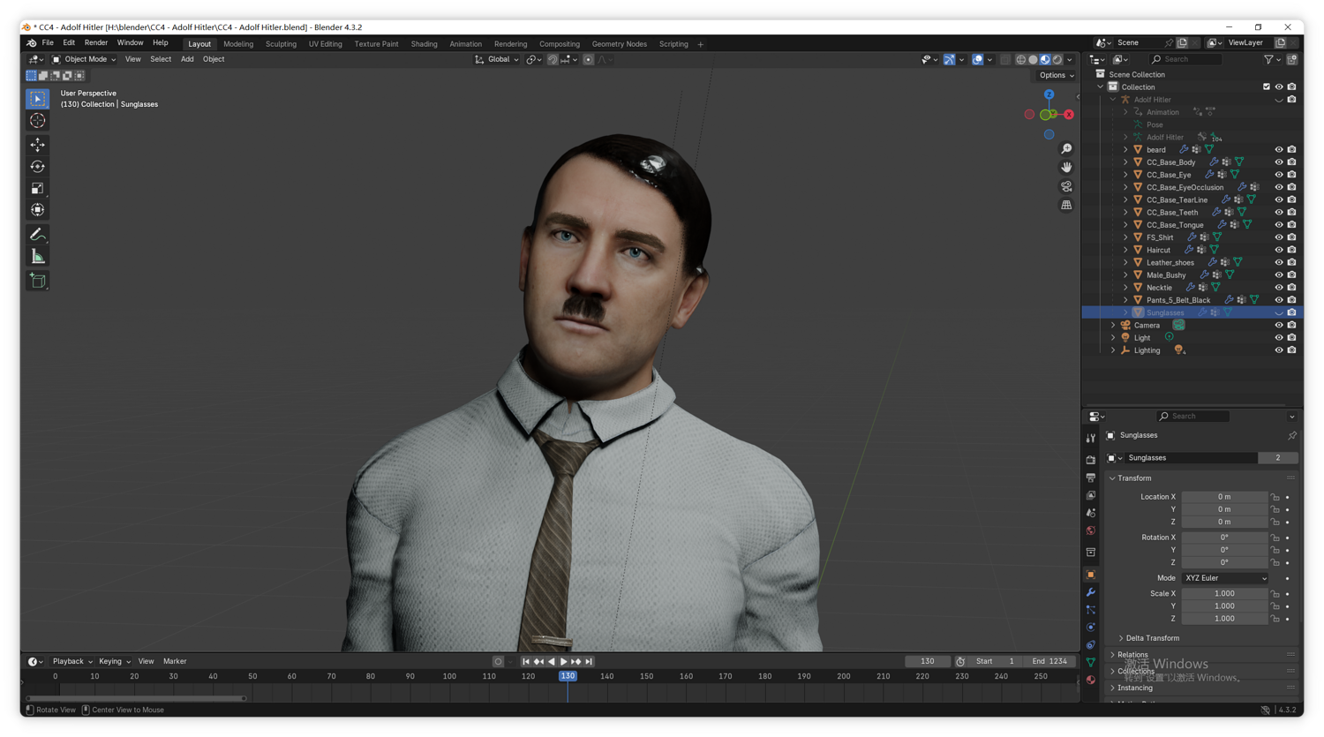This screenshot has height=737, width=1324.
Task: Click the viewport zoom magnifier icon
Action: click(1066, 149)
